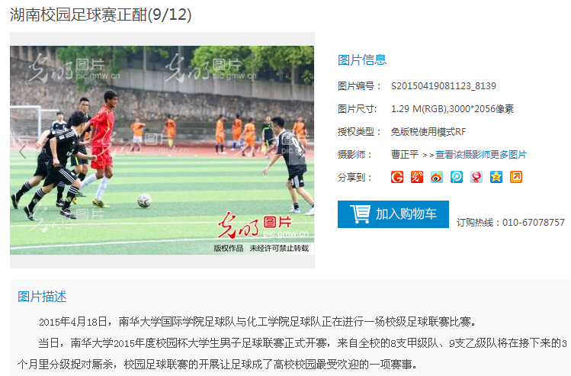Select the 图片信息 heading

tap(362, 59)
